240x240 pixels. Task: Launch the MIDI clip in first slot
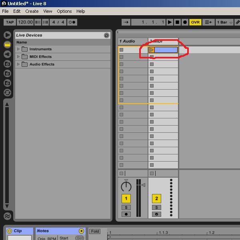click(x=152, y=50)
